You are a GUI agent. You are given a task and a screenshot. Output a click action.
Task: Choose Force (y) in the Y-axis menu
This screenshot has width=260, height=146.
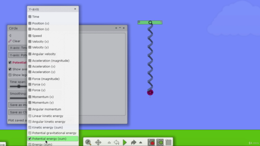pos(39,90)
